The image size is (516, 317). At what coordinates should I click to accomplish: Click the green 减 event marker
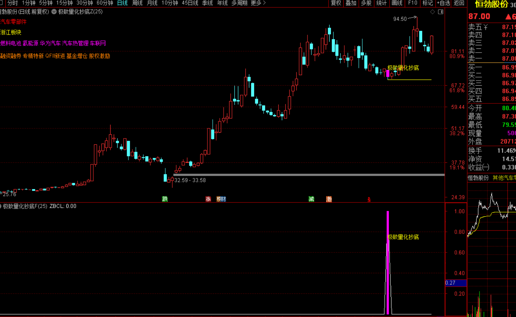(x=311, y=199)
